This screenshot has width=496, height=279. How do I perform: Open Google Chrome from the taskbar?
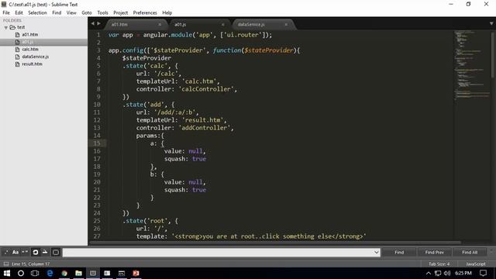[x=64, y=273]
